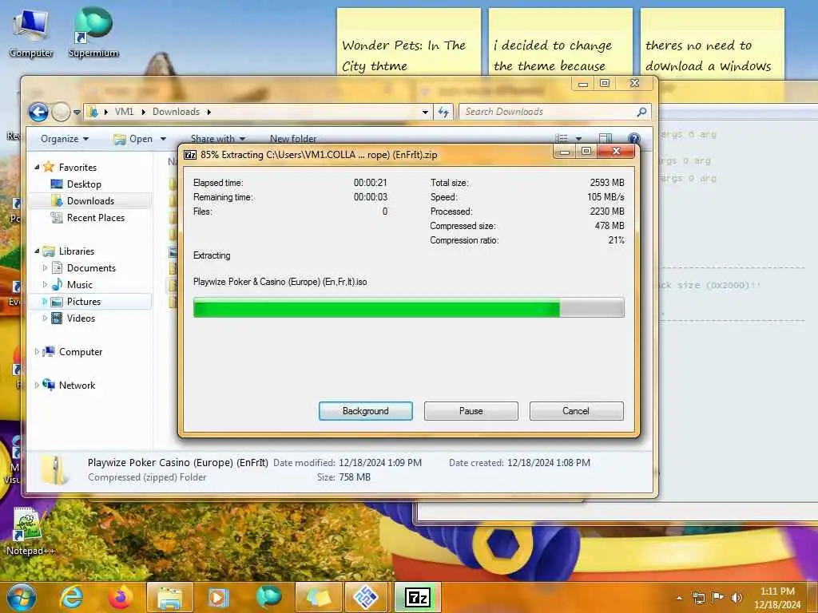This screenshot has width=818, height=613.
Task: Click the green extraction progress bar
Action: [x=408, y=307]
